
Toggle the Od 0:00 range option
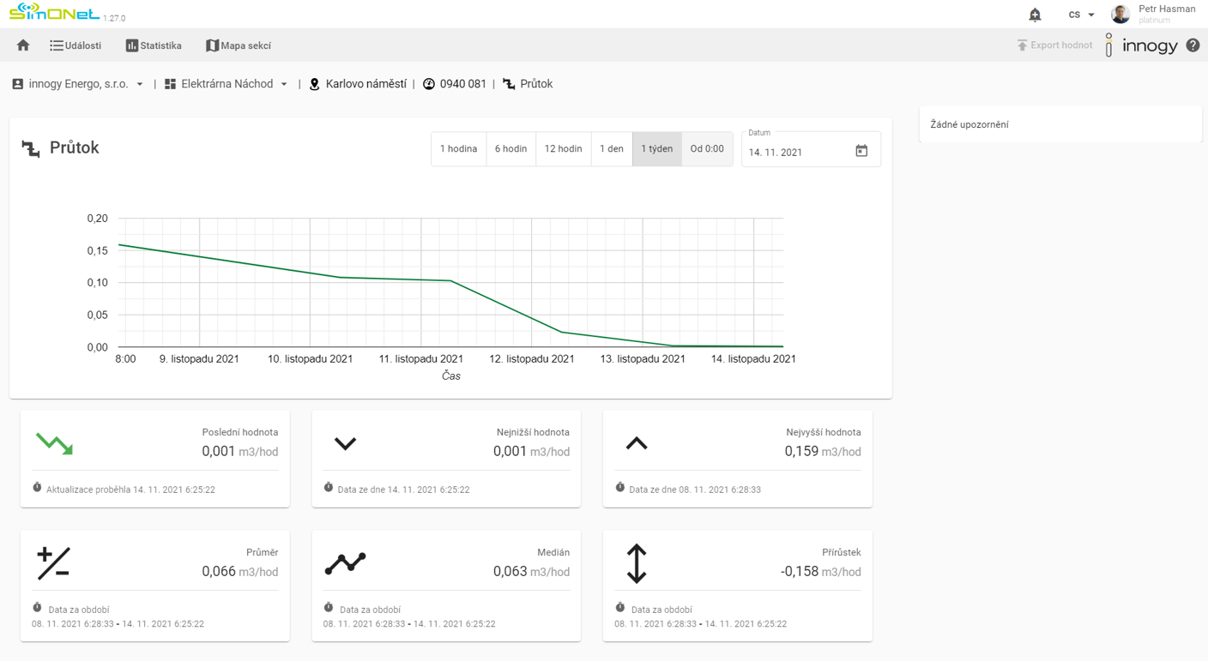(707, 149)
